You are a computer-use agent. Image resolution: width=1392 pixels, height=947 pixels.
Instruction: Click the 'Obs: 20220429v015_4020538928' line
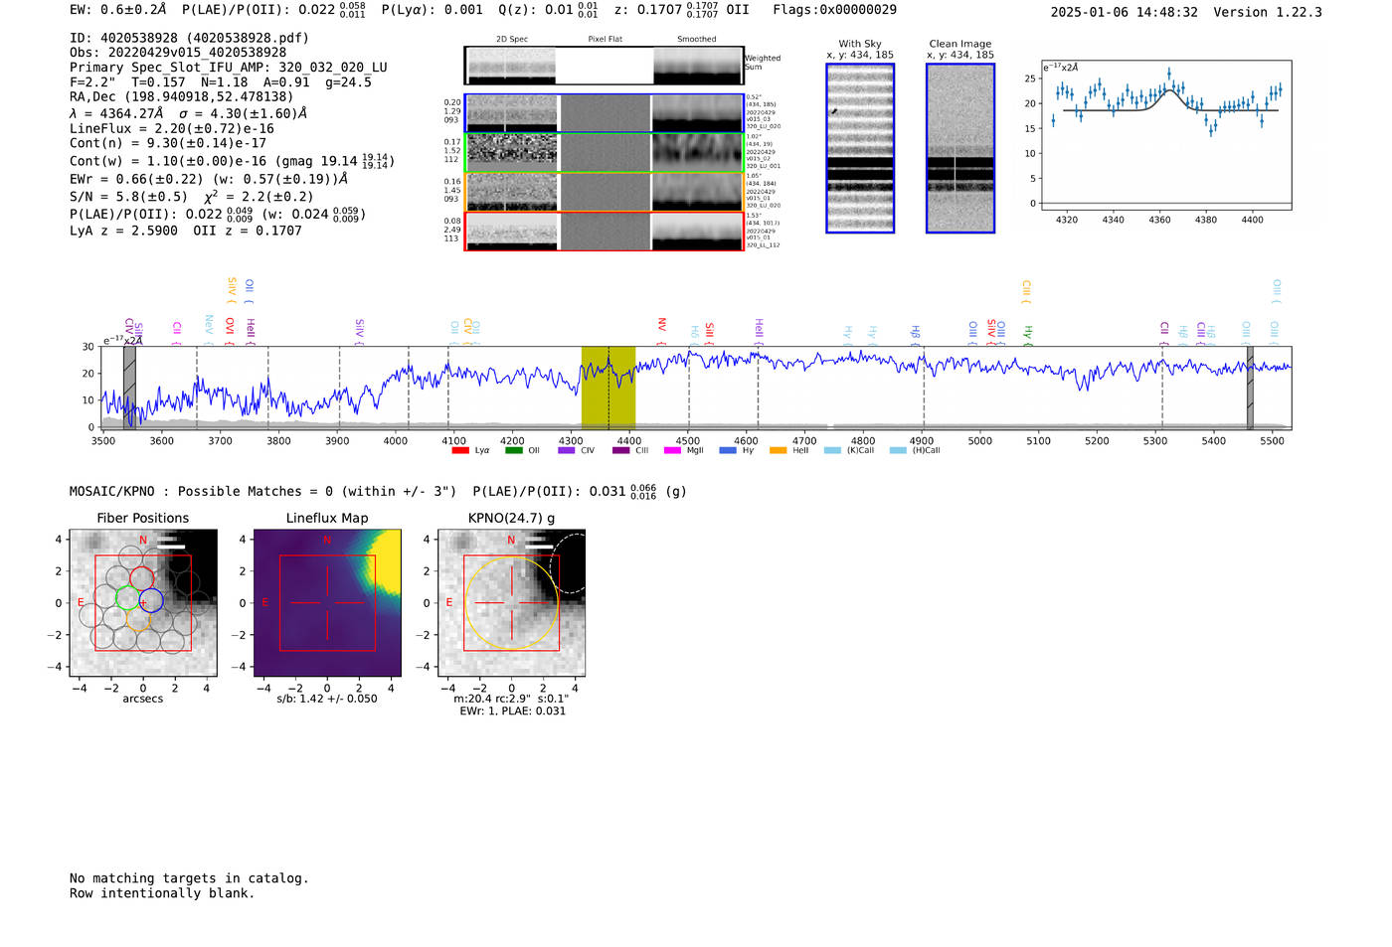(x=178, y=53)
